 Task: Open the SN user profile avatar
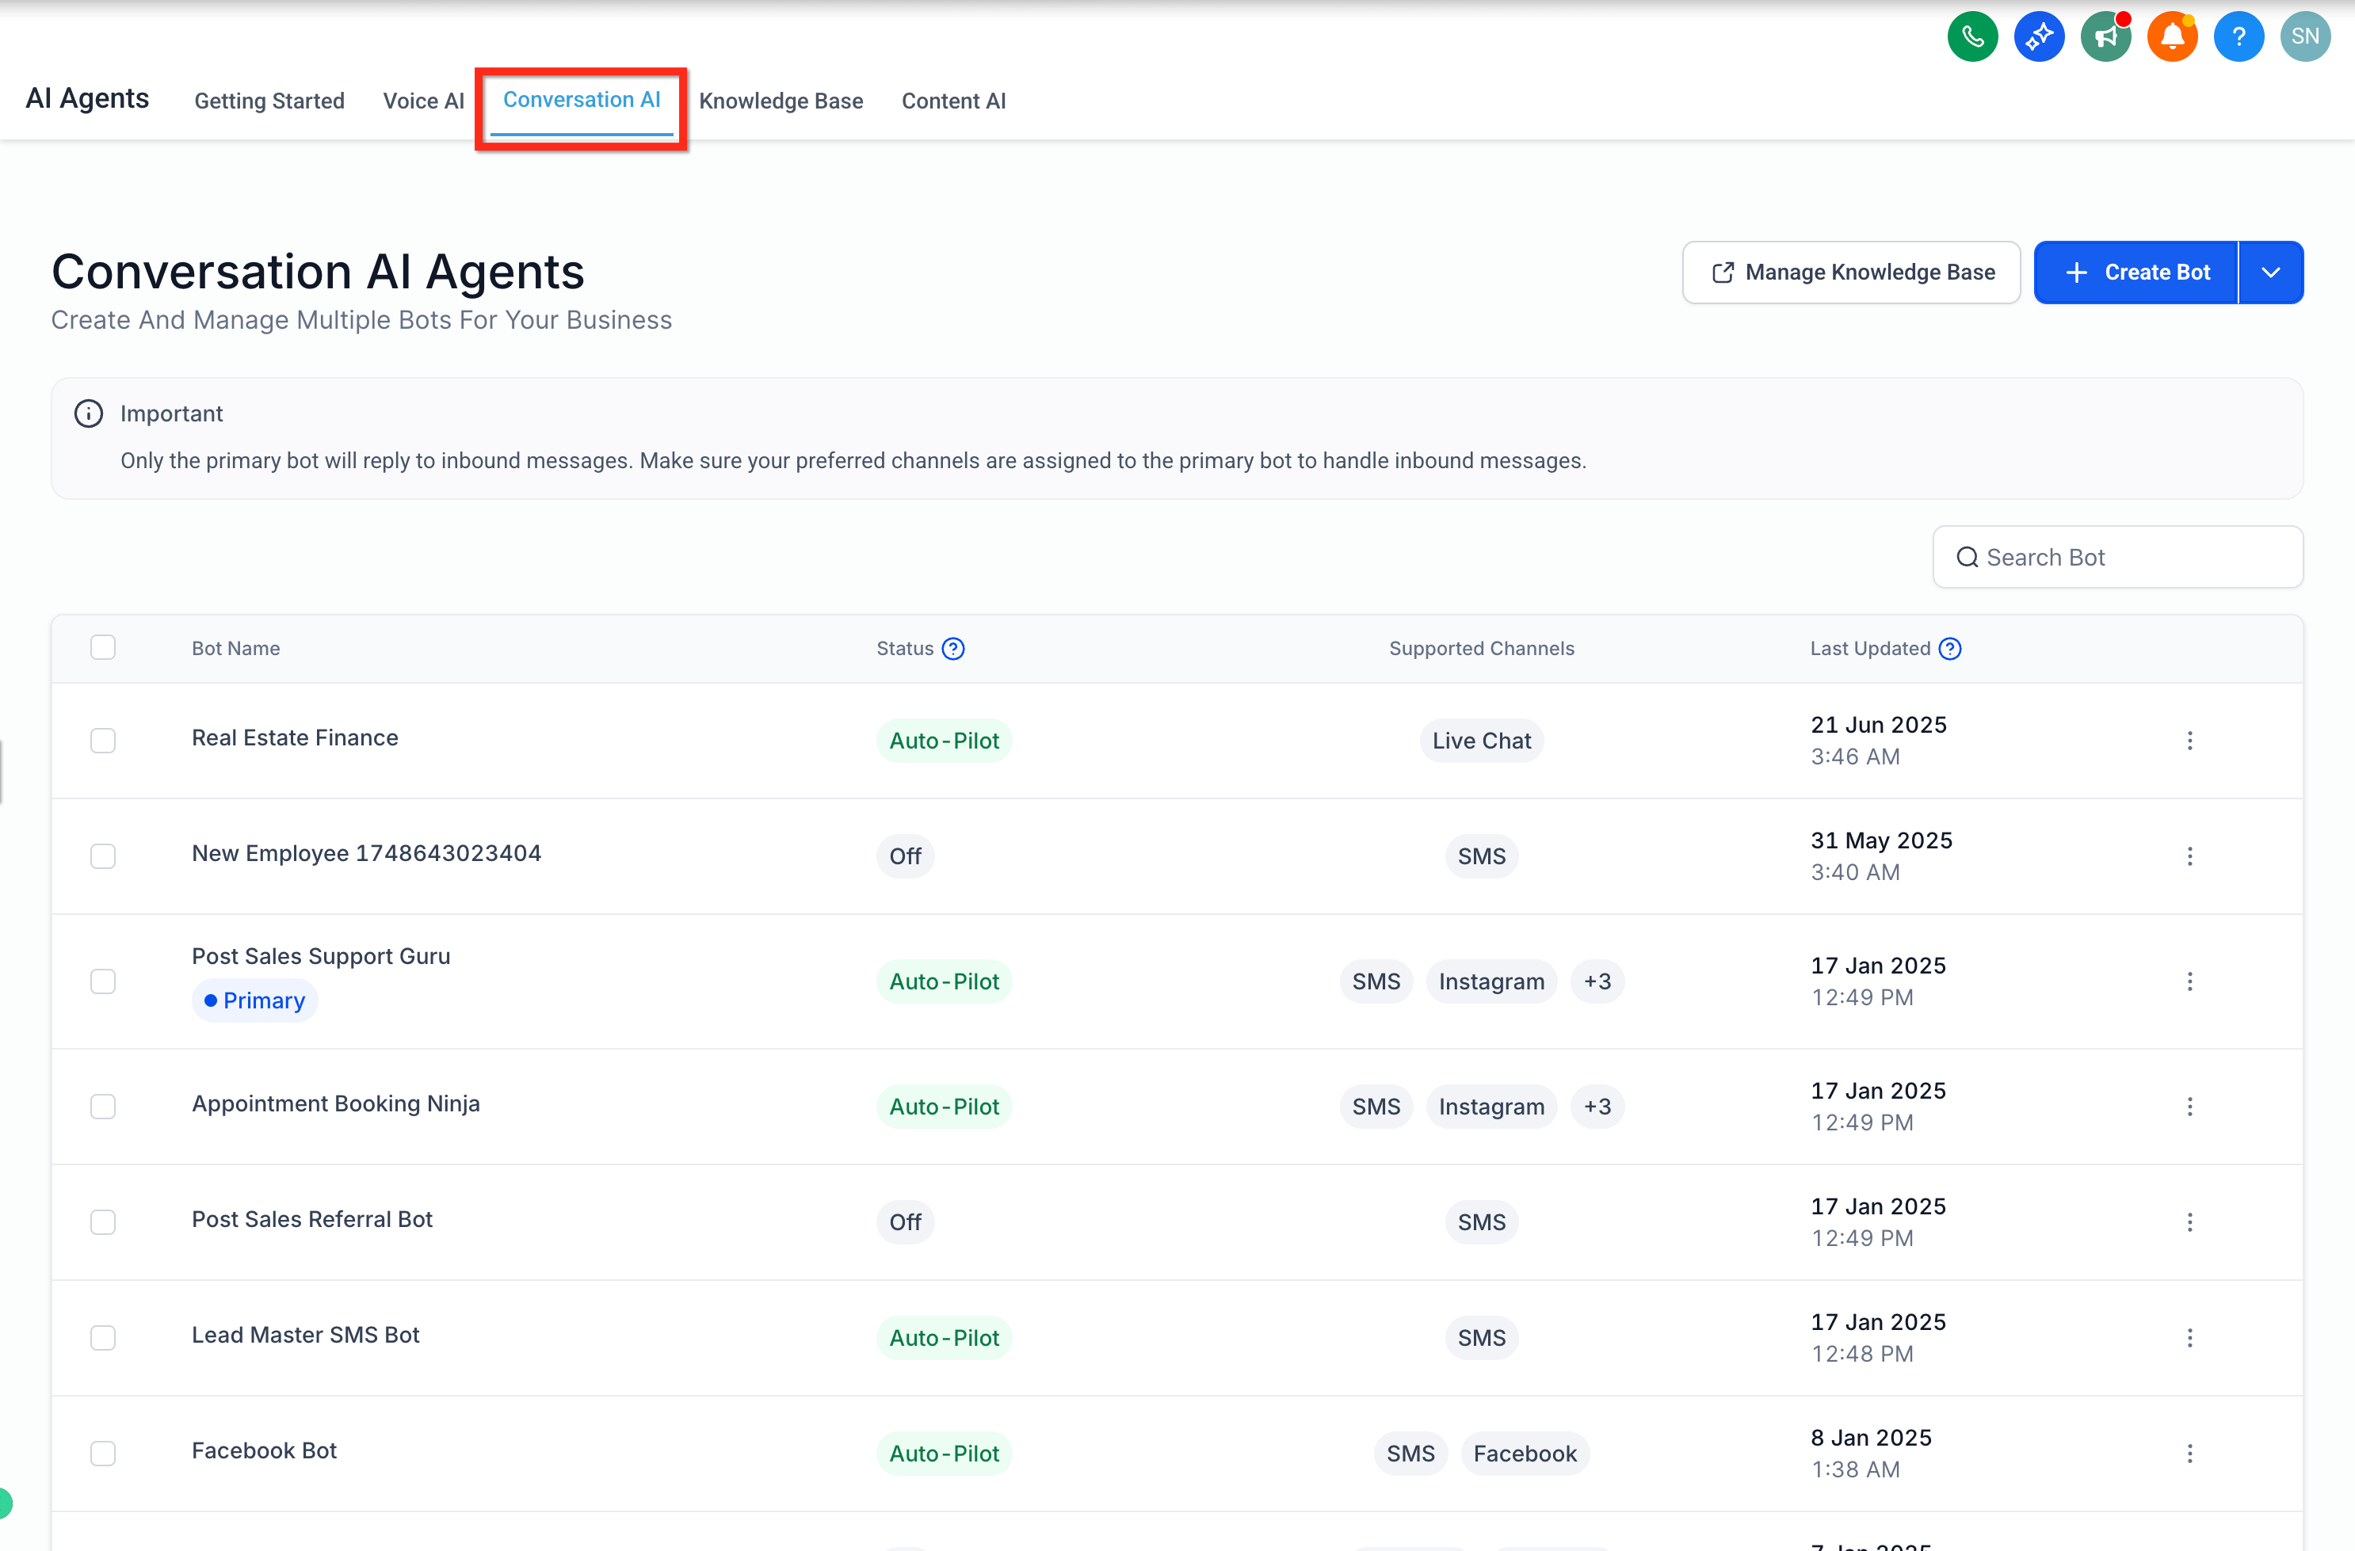click(x=2304, y=36)
